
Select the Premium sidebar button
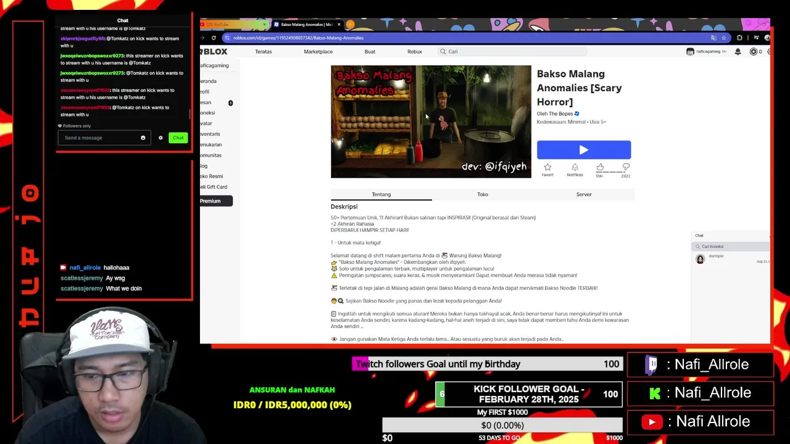[216, 201]
